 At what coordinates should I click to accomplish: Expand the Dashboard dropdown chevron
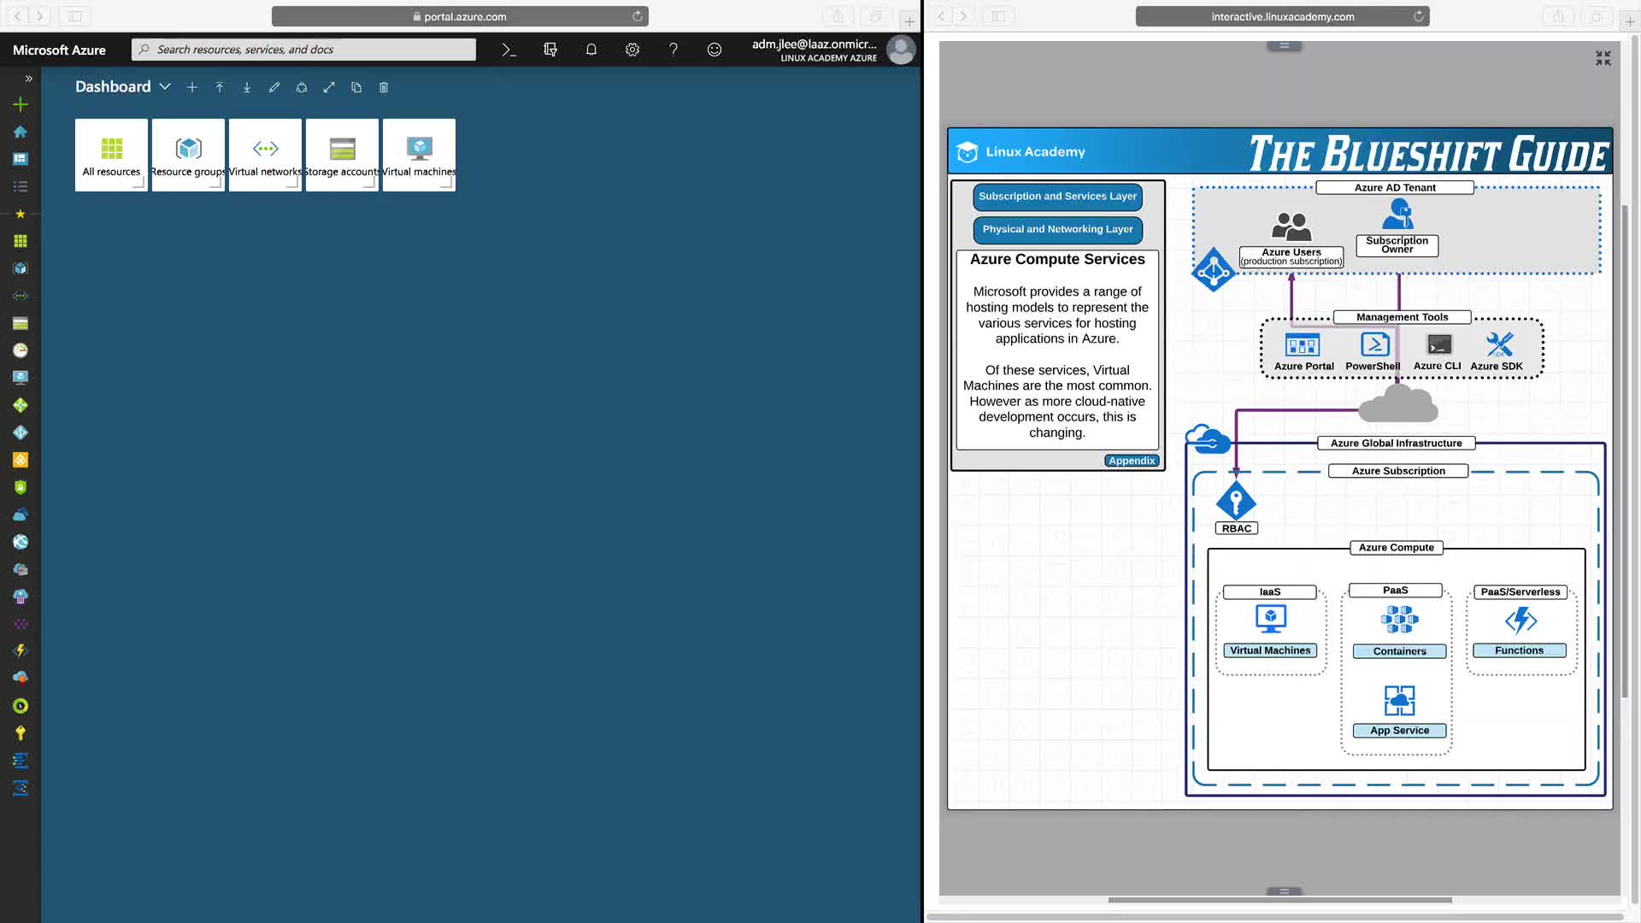165,87
